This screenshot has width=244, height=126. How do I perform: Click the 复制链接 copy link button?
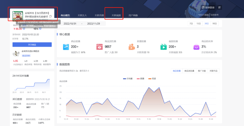click(x=208, y=8)
